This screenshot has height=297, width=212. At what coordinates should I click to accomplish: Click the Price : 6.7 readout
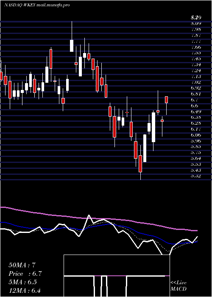(25, 274)
